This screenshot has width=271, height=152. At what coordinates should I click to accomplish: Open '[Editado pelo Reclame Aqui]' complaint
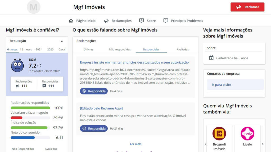(x=101, y=108)
